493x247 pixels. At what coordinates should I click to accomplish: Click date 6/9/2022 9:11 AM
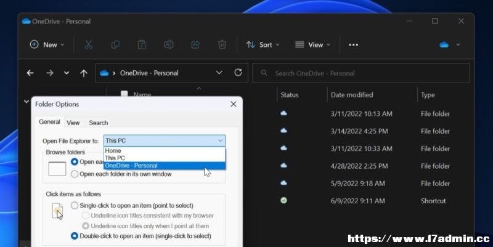coord(358,201)
